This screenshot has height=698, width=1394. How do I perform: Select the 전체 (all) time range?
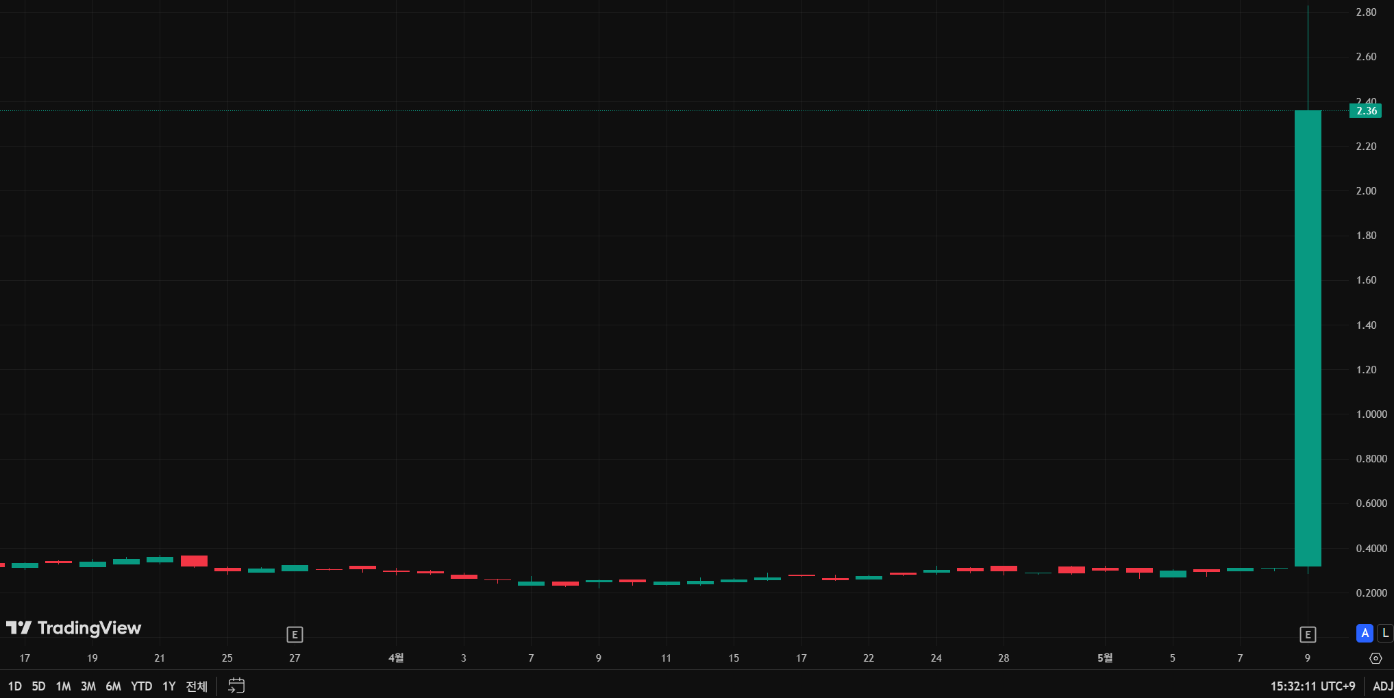[197, 686]
